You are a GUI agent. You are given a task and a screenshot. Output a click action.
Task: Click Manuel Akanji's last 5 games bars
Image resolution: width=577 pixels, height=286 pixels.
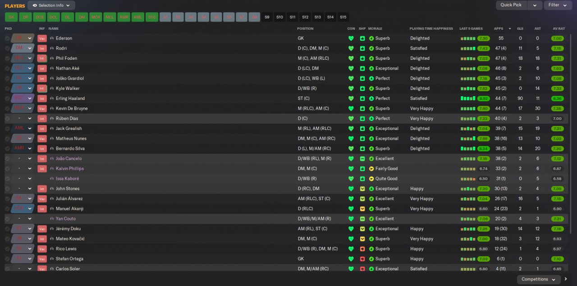[x=467, y=209]
